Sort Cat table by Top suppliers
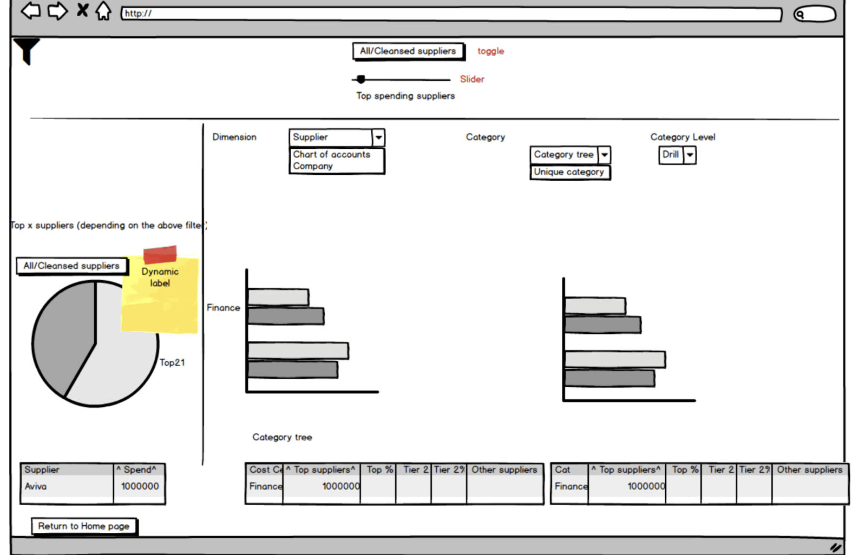859x555 pixels. pyautogui.click(x=627, y=470)
